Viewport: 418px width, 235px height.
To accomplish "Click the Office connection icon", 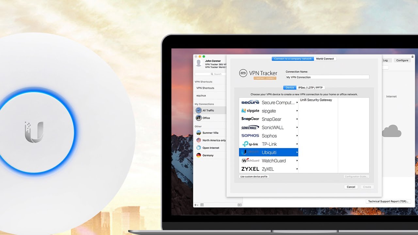I will [199, 118].
